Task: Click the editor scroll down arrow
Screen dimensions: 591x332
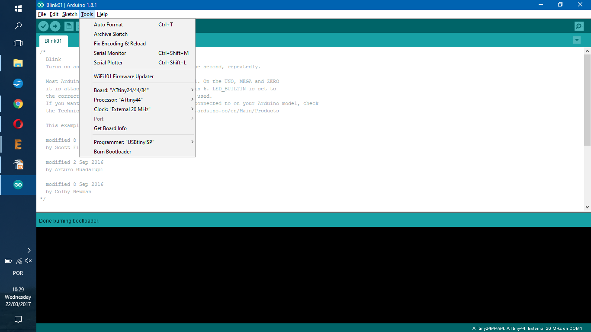Action: [587, 207]
